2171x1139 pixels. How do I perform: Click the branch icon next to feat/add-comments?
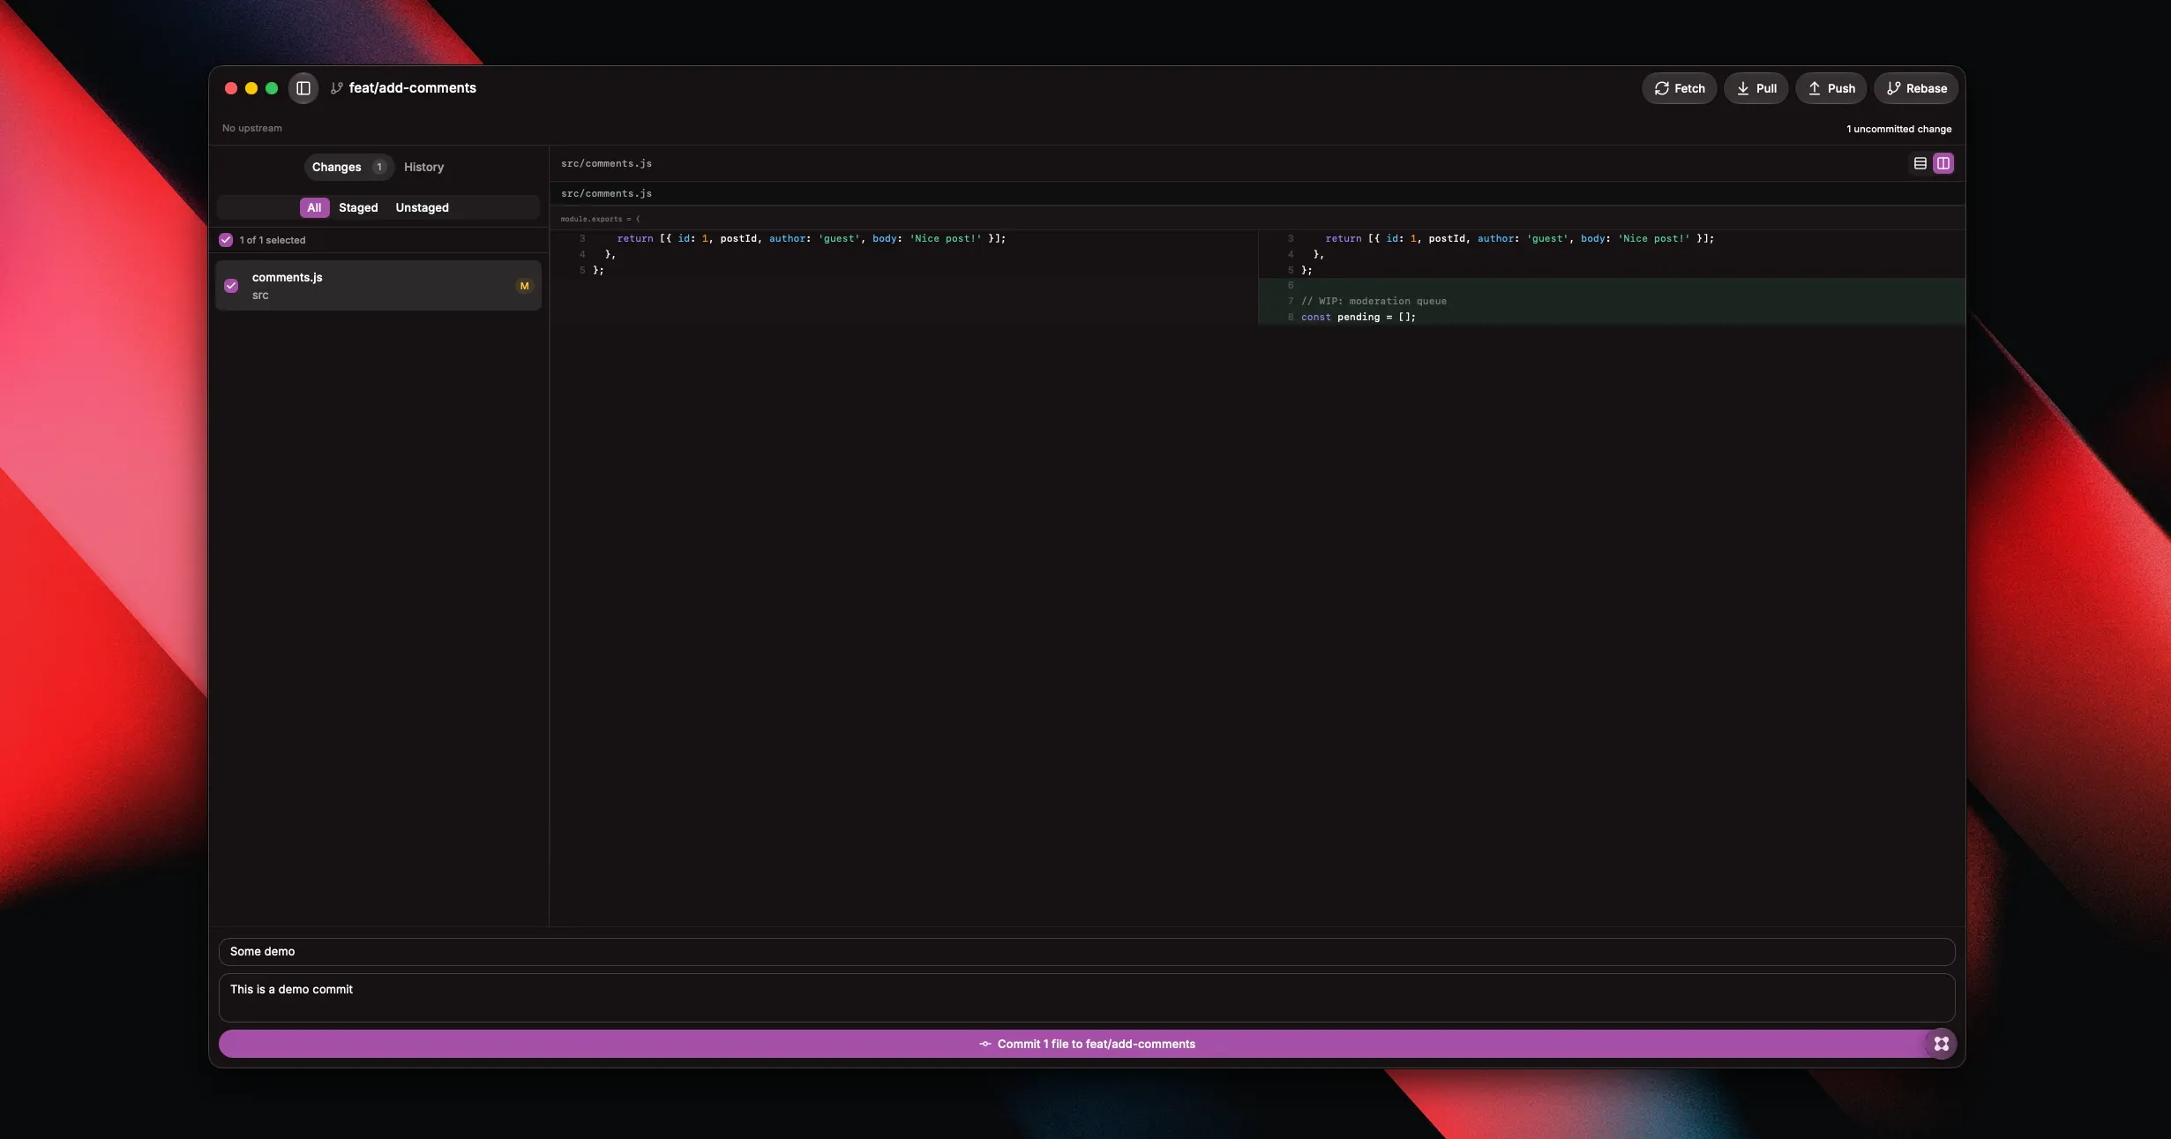pos(337,88)
